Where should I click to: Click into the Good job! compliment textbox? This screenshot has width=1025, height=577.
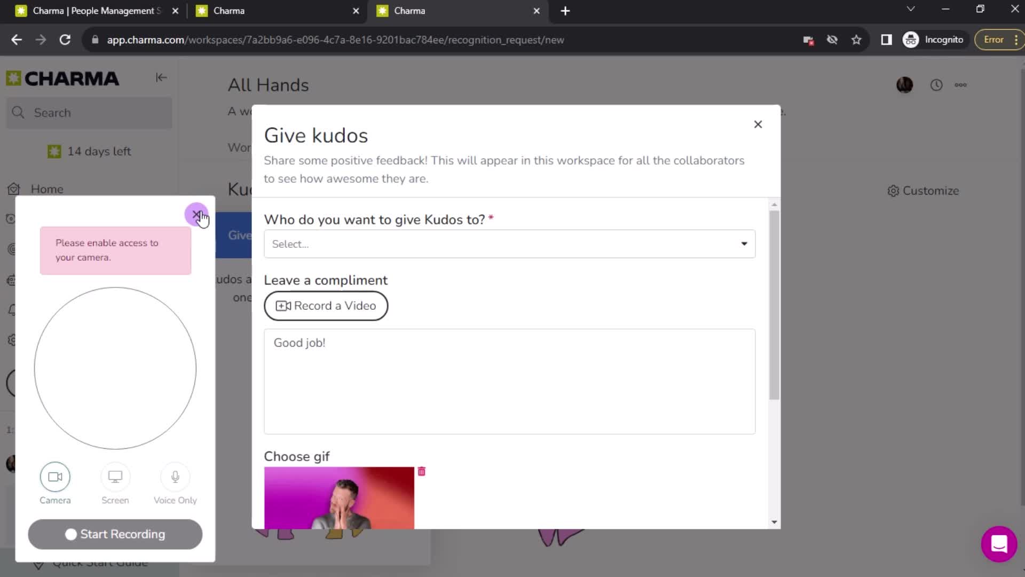[x=509, y=381]
